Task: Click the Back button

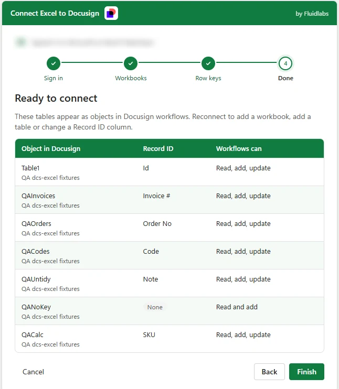Action: coord(269,372)
